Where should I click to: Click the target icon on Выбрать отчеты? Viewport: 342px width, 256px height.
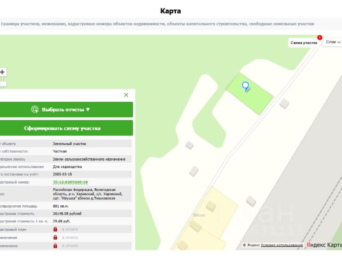[35, 109]
